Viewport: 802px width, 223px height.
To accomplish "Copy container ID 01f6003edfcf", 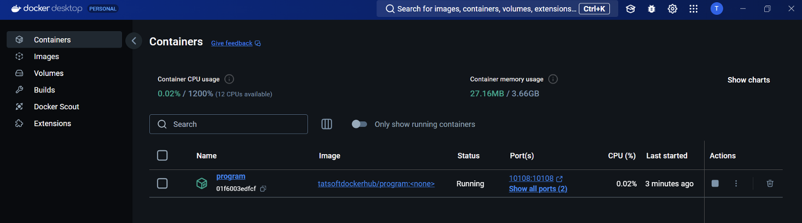I will pyautogui.click(x=263, y=189).
